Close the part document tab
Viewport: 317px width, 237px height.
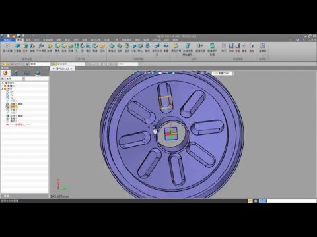pyautogui.click(x=71, y=68)
